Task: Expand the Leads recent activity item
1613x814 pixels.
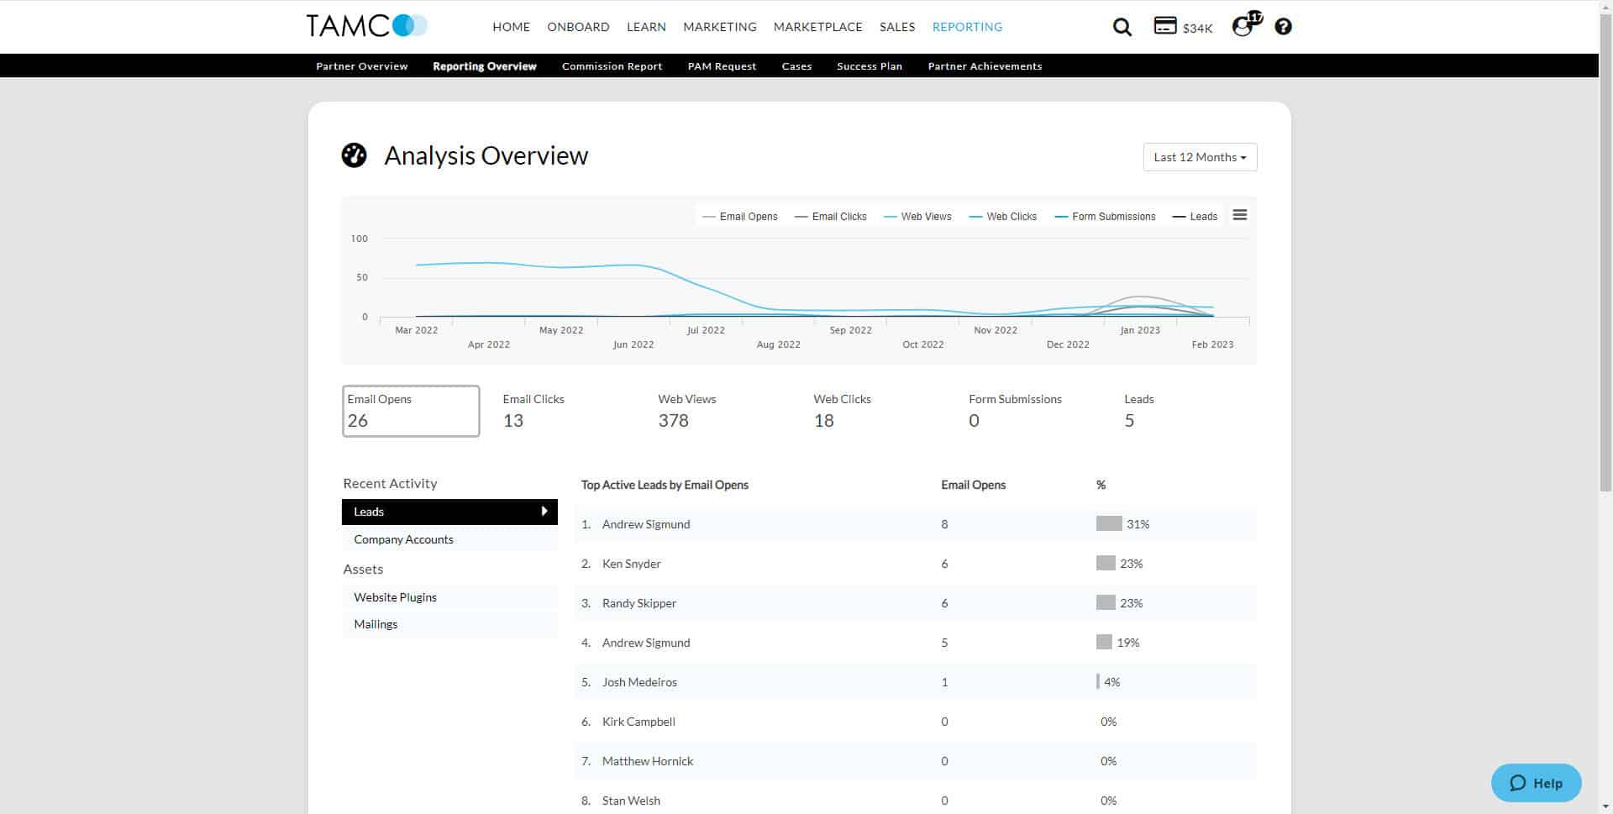Action: tap(449, 512)
